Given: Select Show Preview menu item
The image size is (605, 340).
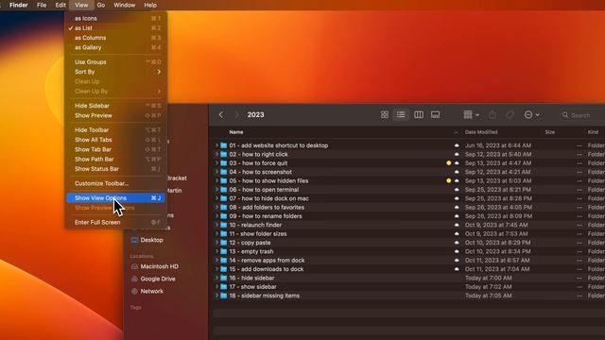Looking at the screenshot, I should 115,115.
